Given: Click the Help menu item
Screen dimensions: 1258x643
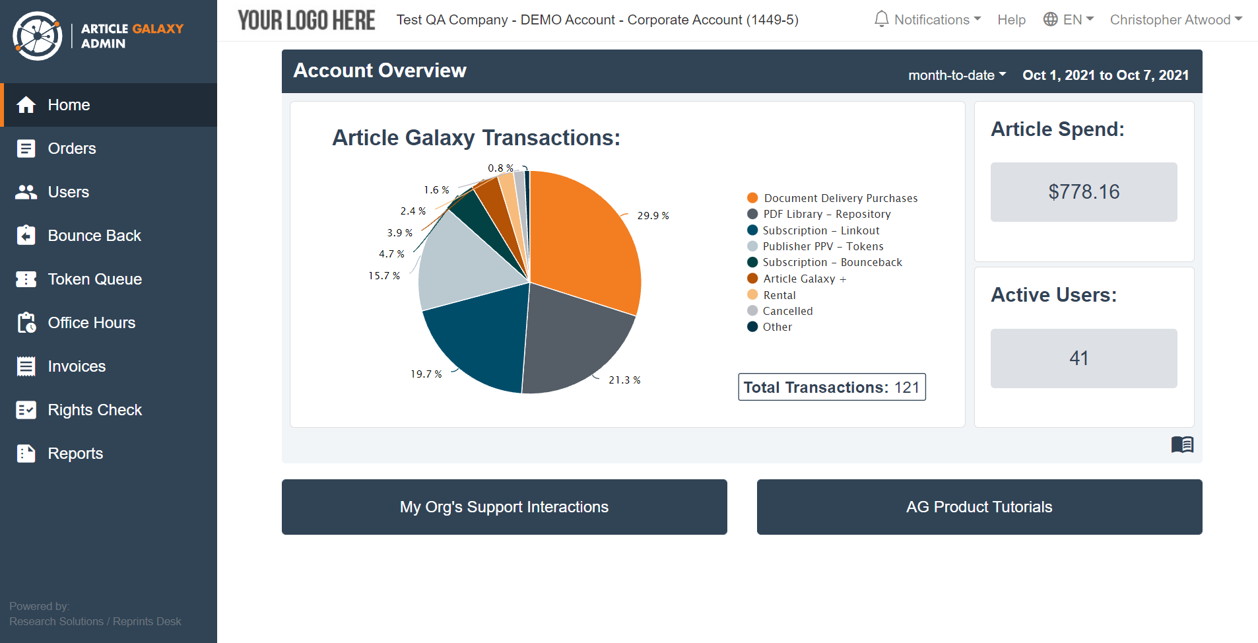Looking at the screenshot, I should [1011, 19].
